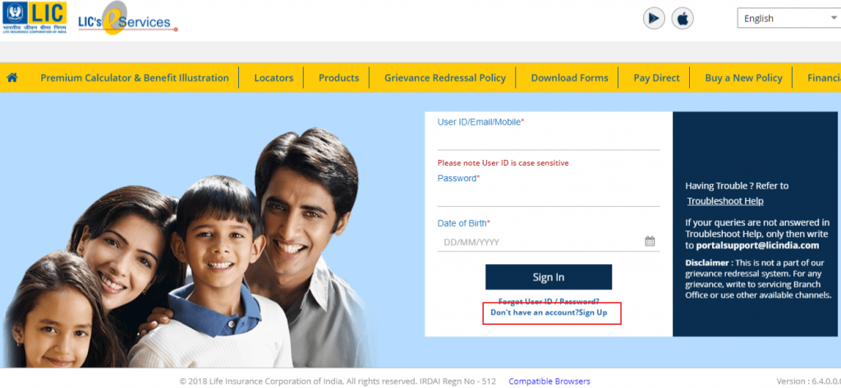This screenshot has width=841, height=388.
Task: Open the Troubleshoot Help link
Action: (x=725, y=201)
